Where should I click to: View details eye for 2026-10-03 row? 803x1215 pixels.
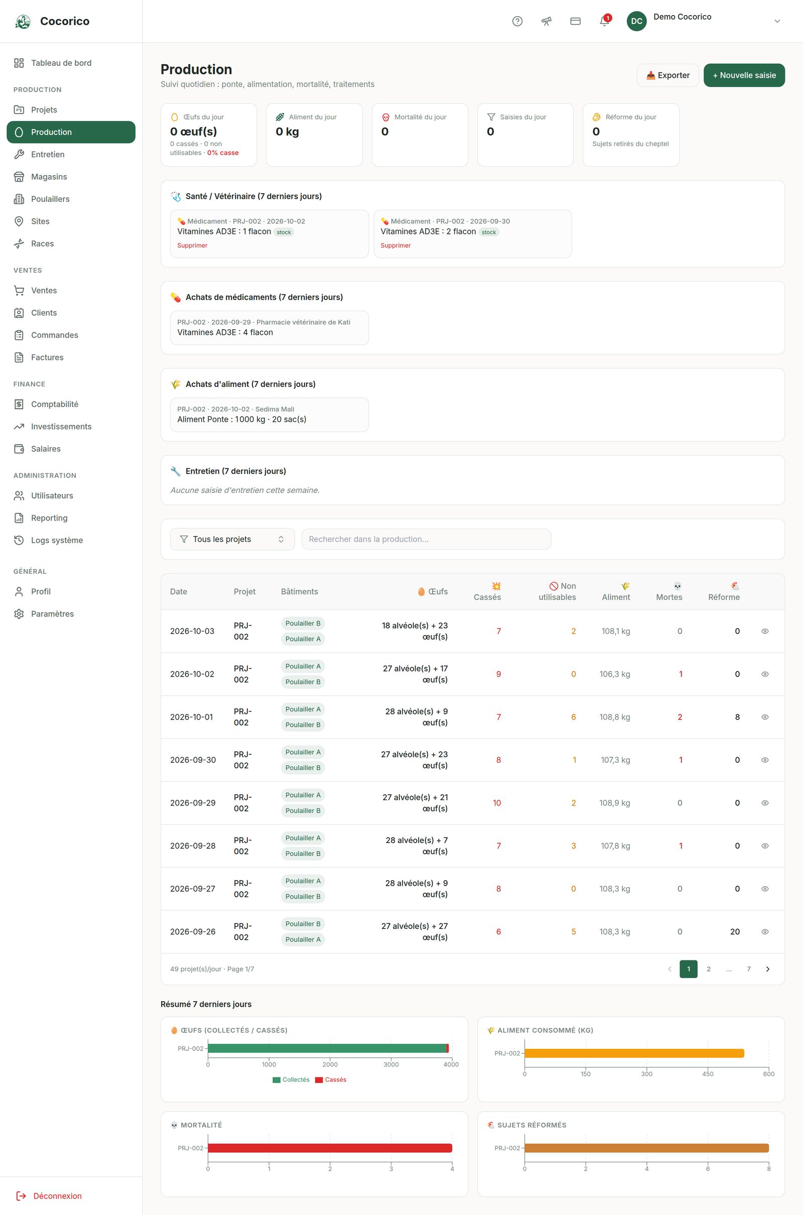764,631
